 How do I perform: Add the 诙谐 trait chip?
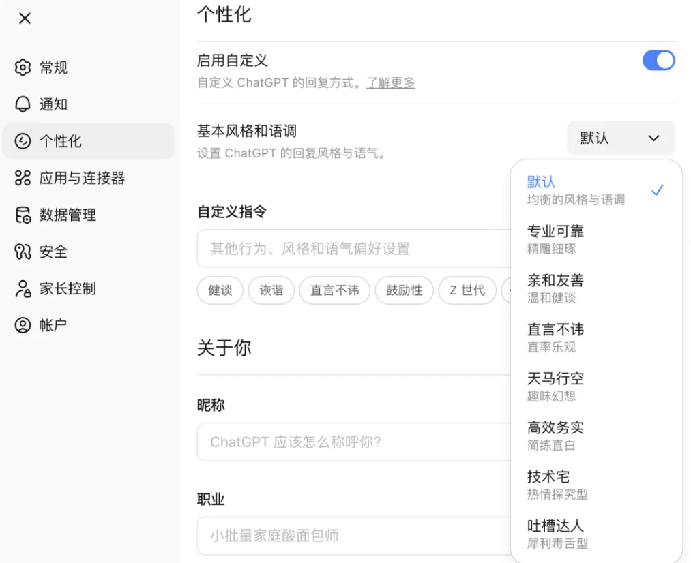point(271,290)
